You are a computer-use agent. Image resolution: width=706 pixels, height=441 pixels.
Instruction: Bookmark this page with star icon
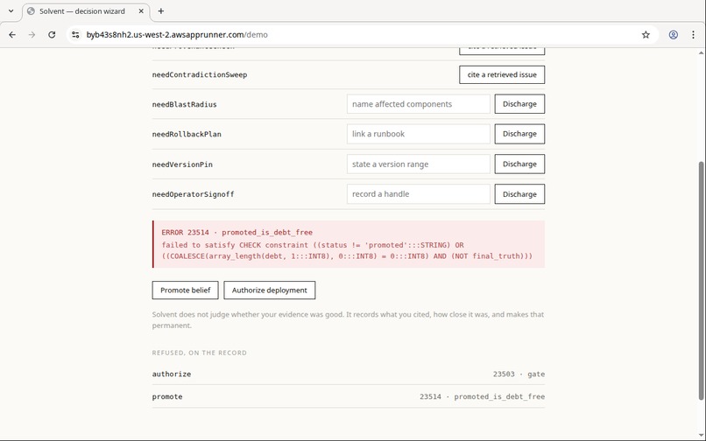pyautogui.click(x=646, y=35)
